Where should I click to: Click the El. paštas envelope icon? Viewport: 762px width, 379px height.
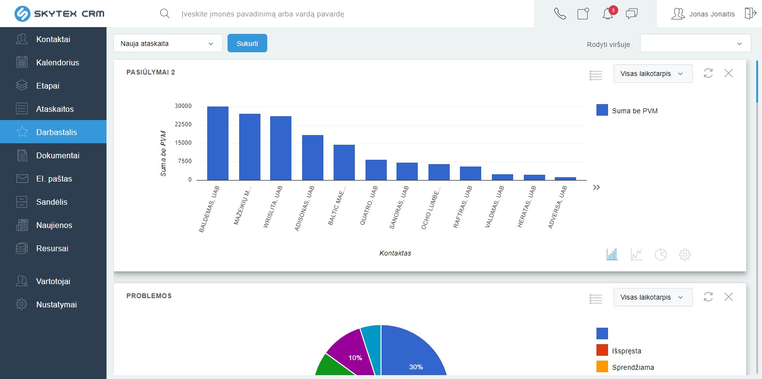[x=22, y=179]
